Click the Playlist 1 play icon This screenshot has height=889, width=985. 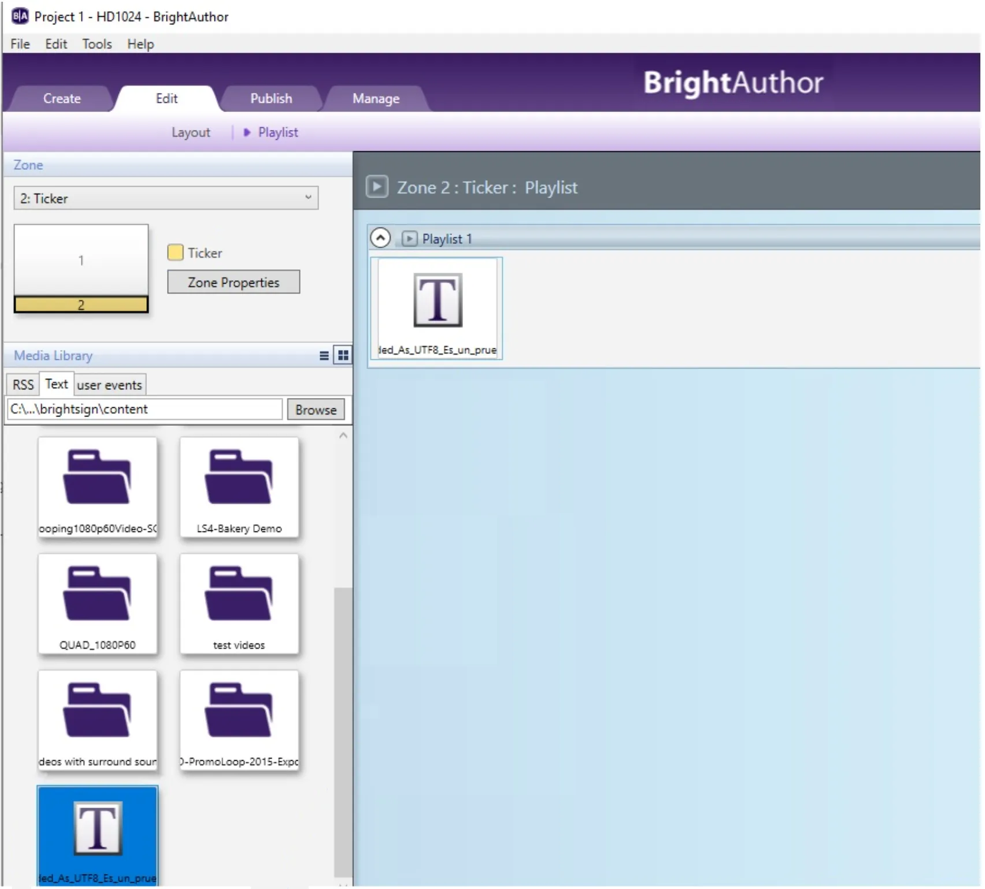point(409,239)
